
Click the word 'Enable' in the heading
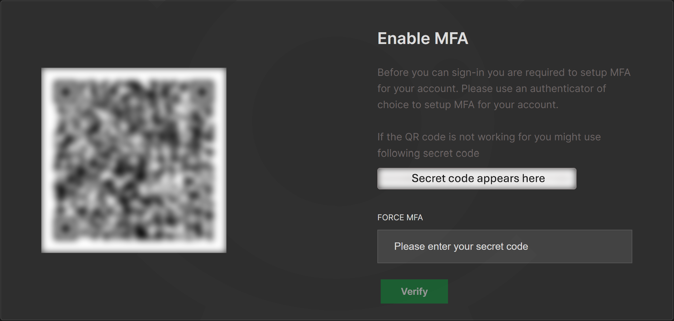tap(404, 38)
